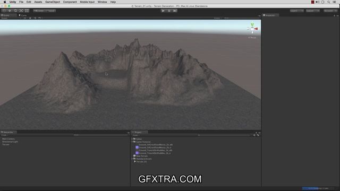Select Ground_5VCrackFaceMossy_2k_alb texture
This screenshot has height=191, width=340.
[156, 145]
